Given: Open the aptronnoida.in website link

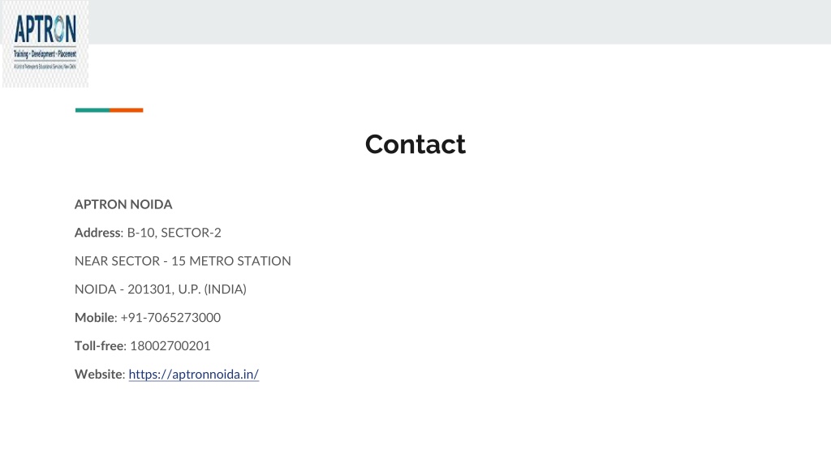Looking at the screenshot, I should [x=193, y=375].
